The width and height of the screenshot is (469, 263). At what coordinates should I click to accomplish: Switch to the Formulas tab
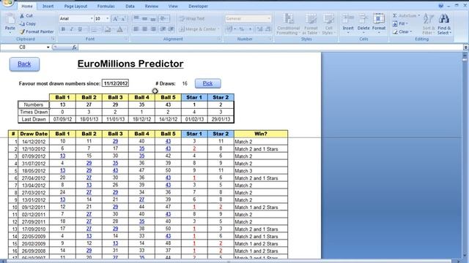[x=106, y=6]
